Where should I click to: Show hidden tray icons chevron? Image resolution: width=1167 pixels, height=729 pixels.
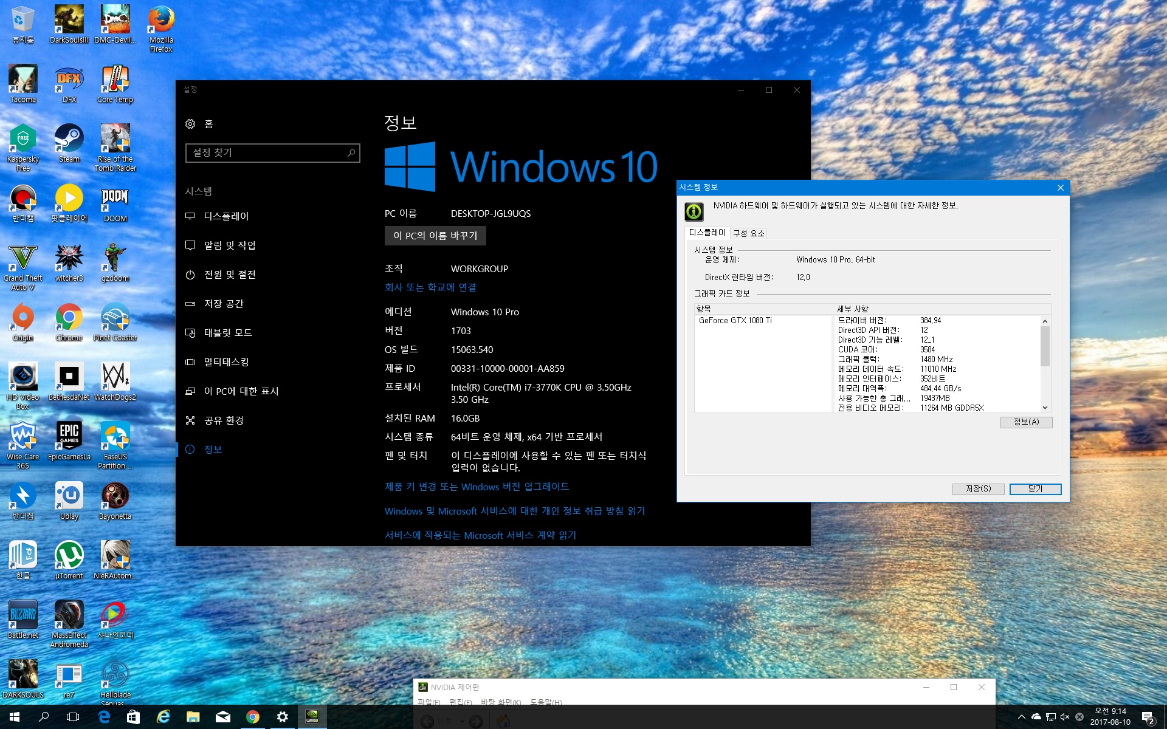pos(1021,717)
